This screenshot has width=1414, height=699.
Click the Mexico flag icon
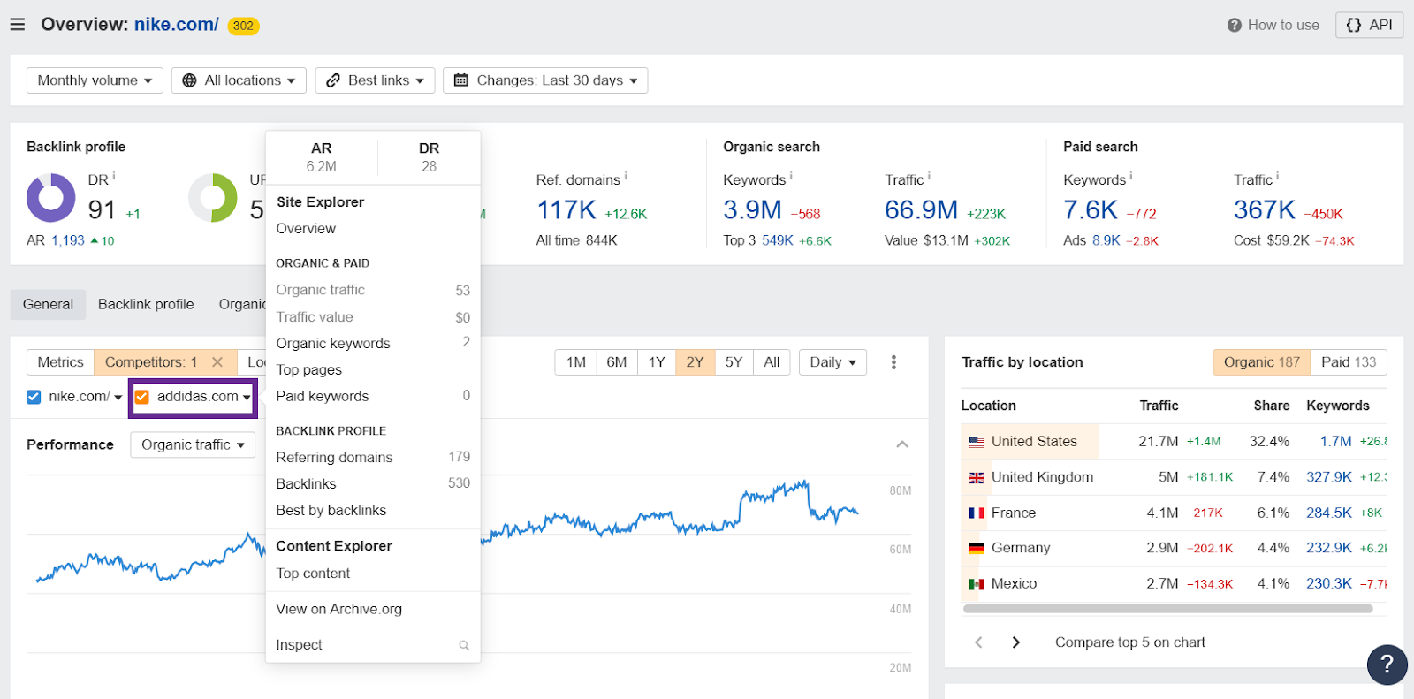click(977, 584)
